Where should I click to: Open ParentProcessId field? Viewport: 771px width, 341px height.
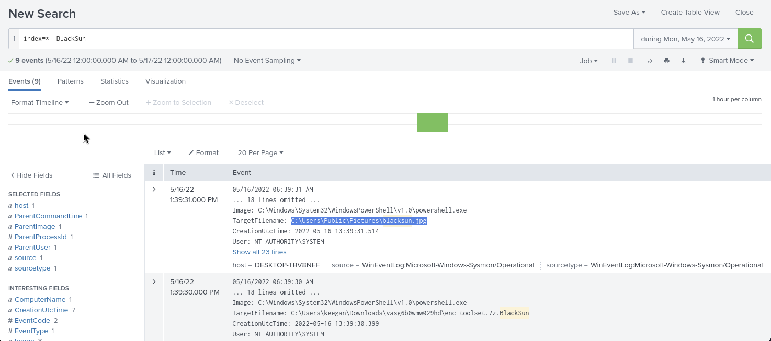(40, 237)
